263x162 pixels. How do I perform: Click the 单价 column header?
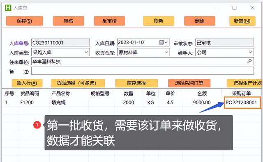coord(170,94)
